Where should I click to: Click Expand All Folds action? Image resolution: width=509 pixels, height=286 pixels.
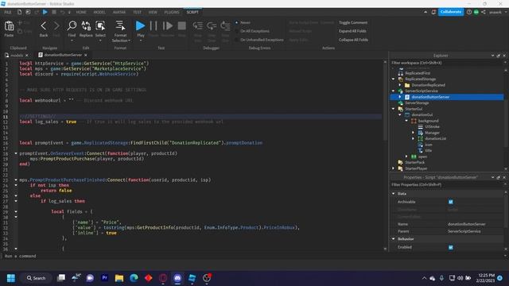(352, 31)
